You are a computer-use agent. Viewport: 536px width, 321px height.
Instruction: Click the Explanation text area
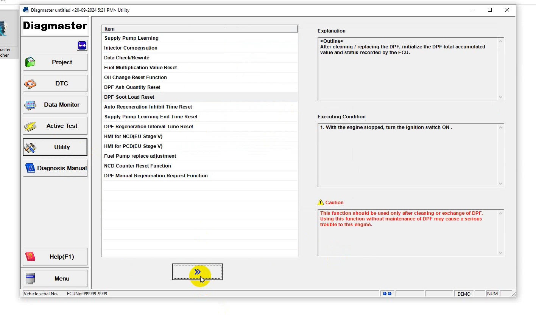click(411, 69)
